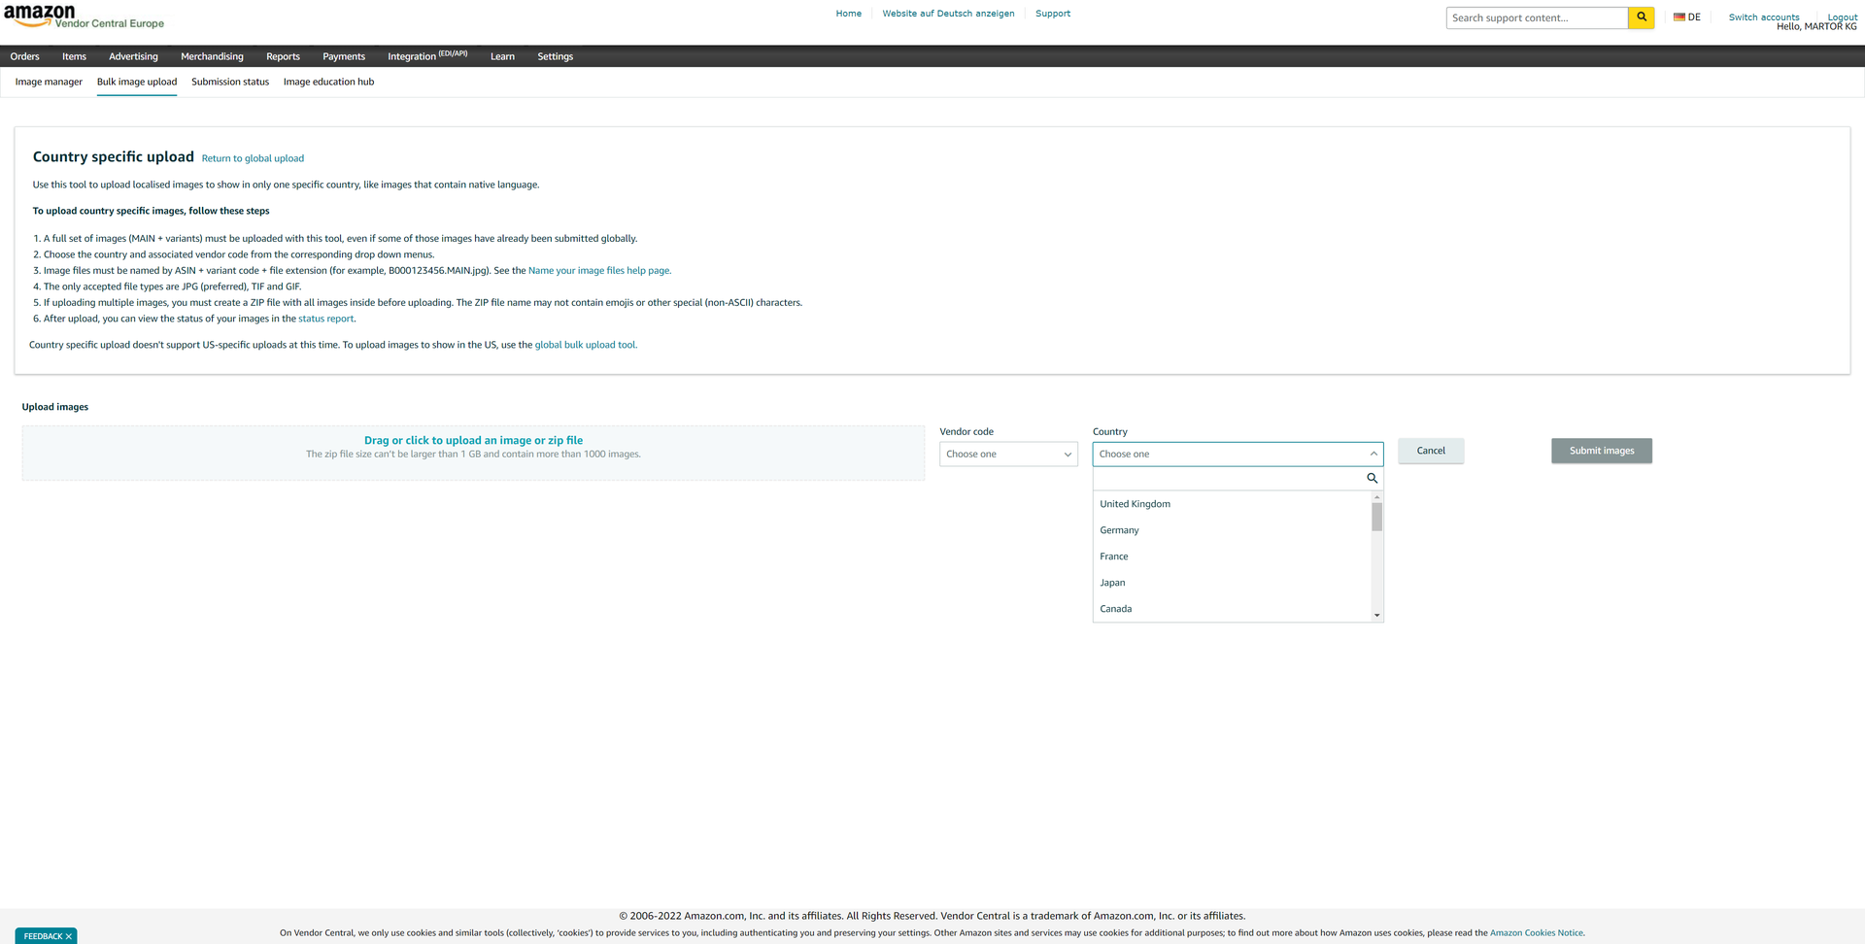
Task: Click the yellow search magnifier button
Action: (1641, 17)
